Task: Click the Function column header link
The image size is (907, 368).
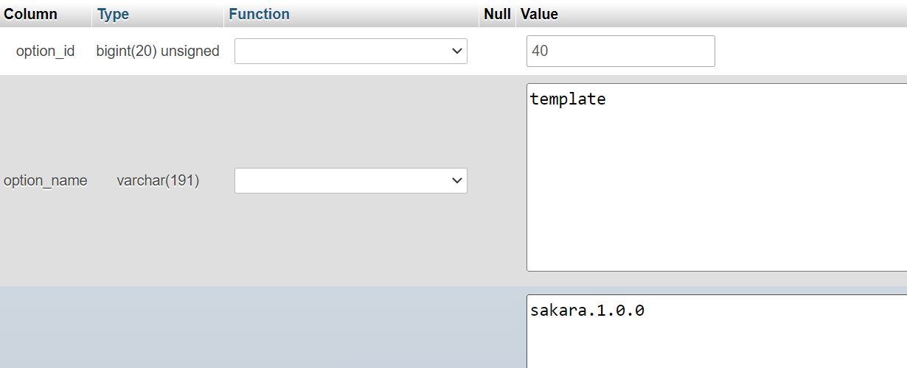Action: click(259, 14)
